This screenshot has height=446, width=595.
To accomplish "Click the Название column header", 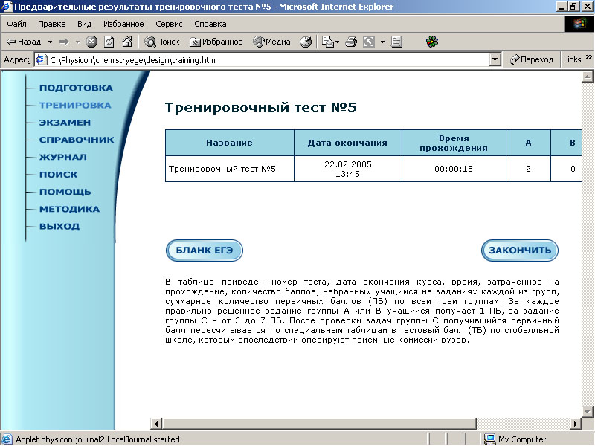I will click(230, 143).
